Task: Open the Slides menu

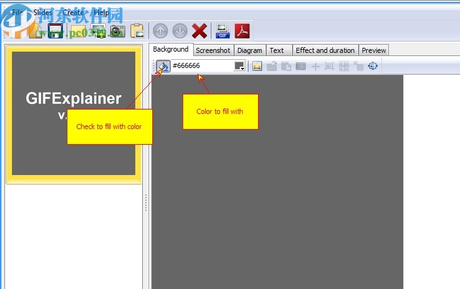Action: click(43, 13)
